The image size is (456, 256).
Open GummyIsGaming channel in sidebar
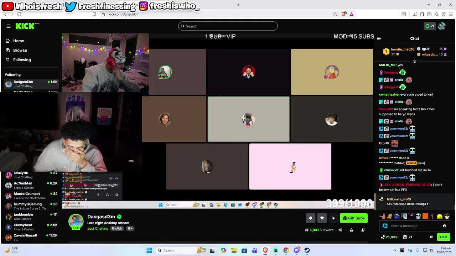click(31, 206)
